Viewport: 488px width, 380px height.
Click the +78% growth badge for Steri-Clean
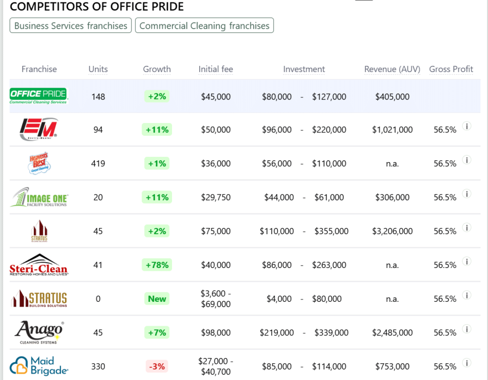pyautogui.click(x=157, y=265)
